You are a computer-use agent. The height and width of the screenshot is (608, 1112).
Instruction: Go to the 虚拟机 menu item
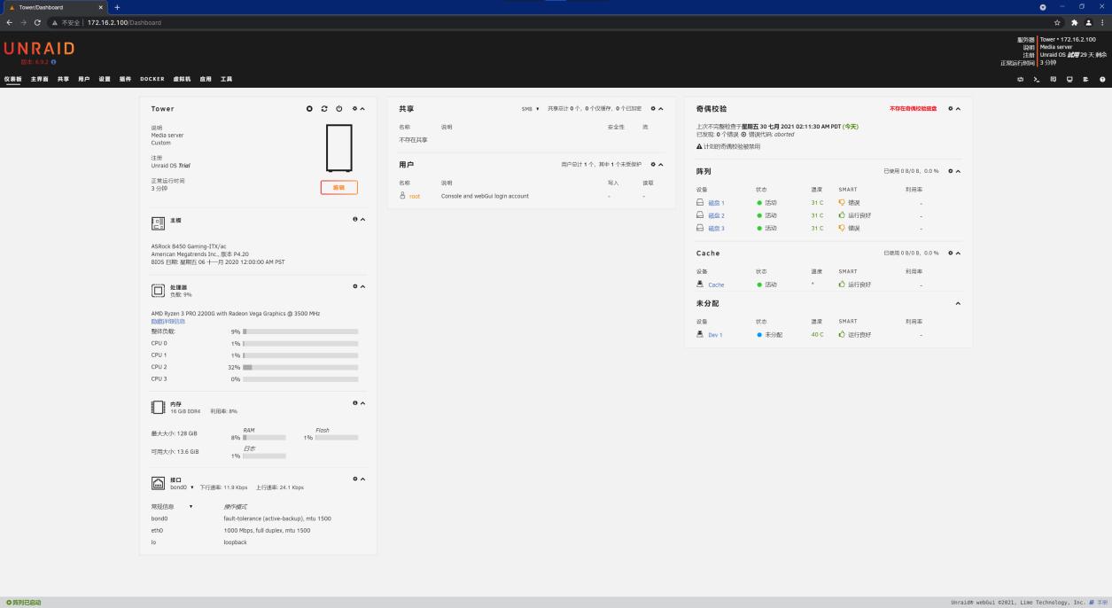coord(182,79)
